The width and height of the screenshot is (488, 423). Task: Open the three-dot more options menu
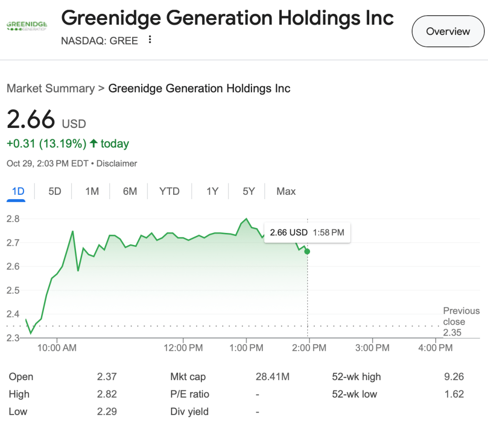pos(150,40)
